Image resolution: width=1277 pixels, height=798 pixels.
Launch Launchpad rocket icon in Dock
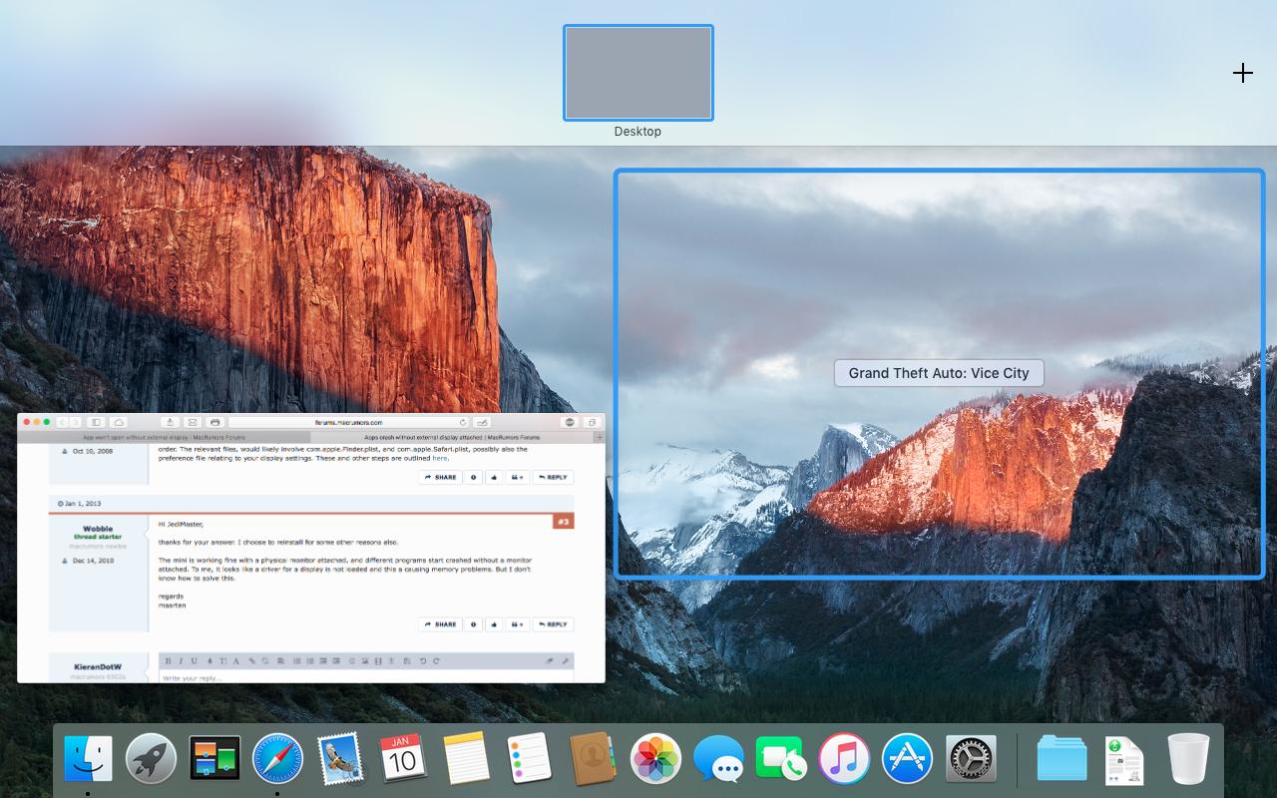tap(151, 759)
